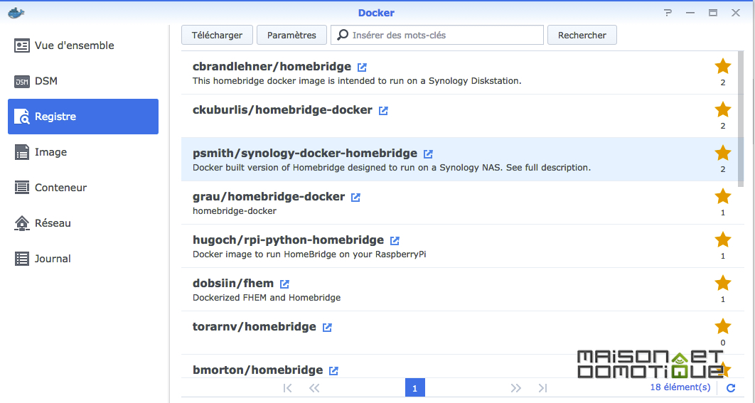Image resolution: width=755 pixels, height=403 pixels.
Task: Open external link for bmorton/homebridge
Action: click(333, 370)
